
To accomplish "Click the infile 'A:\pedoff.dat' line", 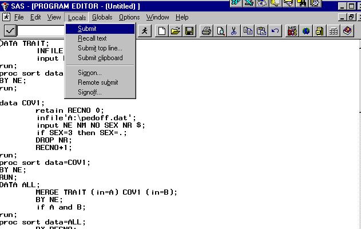I will 86,118.
